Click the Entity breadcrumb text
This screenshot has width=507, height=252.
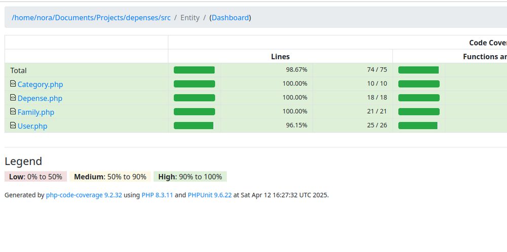point(190,17)
